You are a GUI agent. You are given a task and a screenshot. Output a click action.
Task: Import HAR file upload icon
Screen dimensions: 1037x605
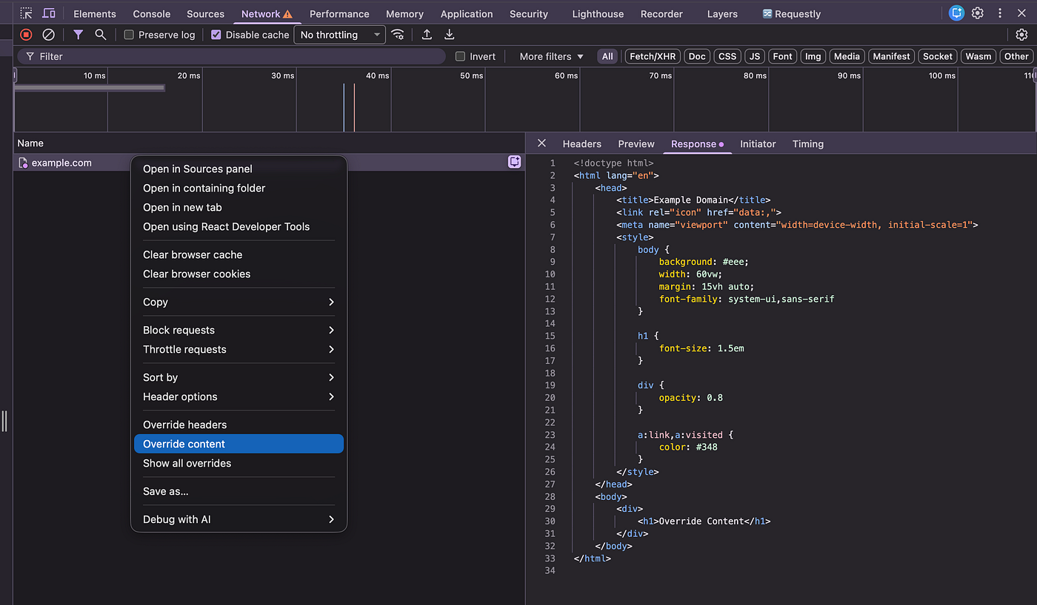coord(427,35)
